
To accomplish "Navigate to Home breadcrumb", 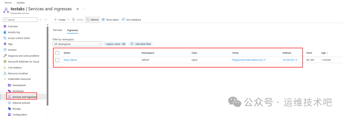I will coord(8,3).
